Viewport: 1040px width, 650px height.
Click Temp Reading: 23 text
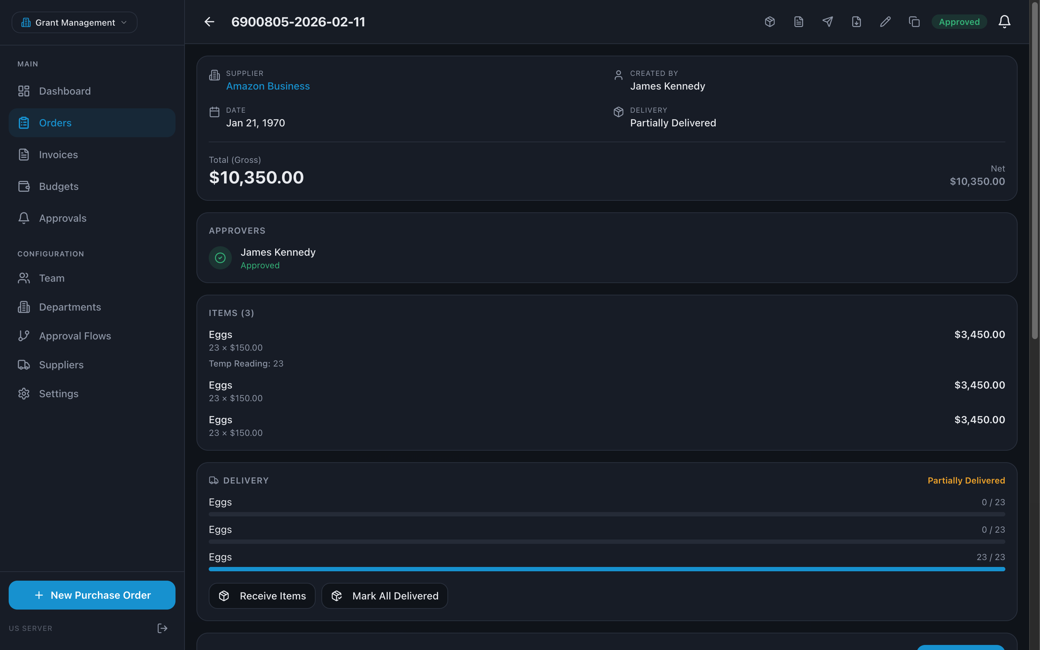(246, 364)
